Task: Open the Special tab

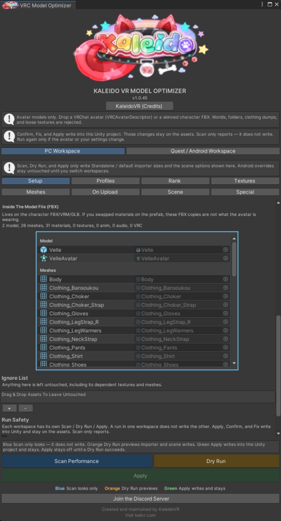Action: pos(245,192)
